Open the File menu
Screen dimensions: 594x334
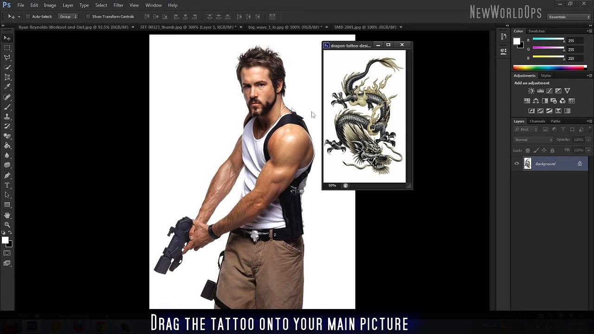coord(21,5)
